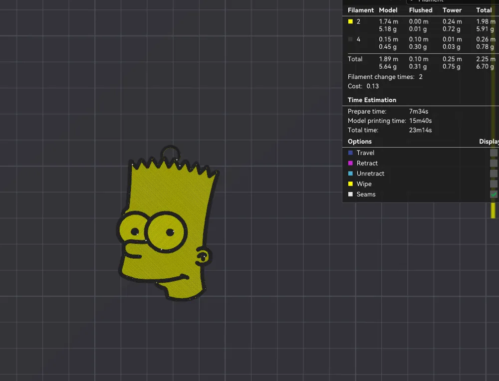Click the Prepare time 7m34s value
499x381 pixels.
click(419, 112)
